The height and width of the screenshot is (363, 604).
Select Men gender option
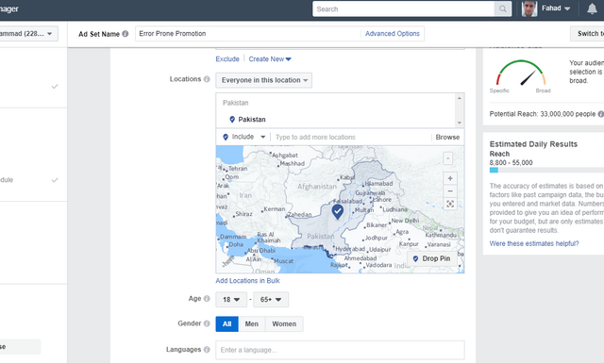[252, 323]
